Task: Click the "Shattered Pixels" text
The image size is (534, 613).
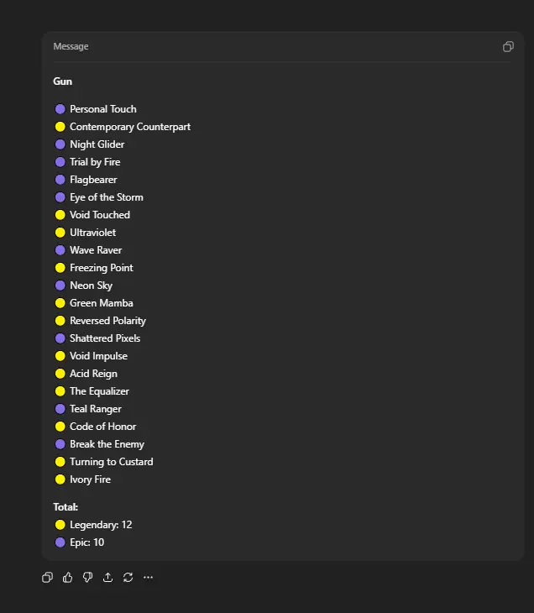Action: point(105,338)
